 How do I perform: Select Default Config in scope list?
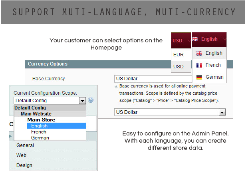pos(50,108)
